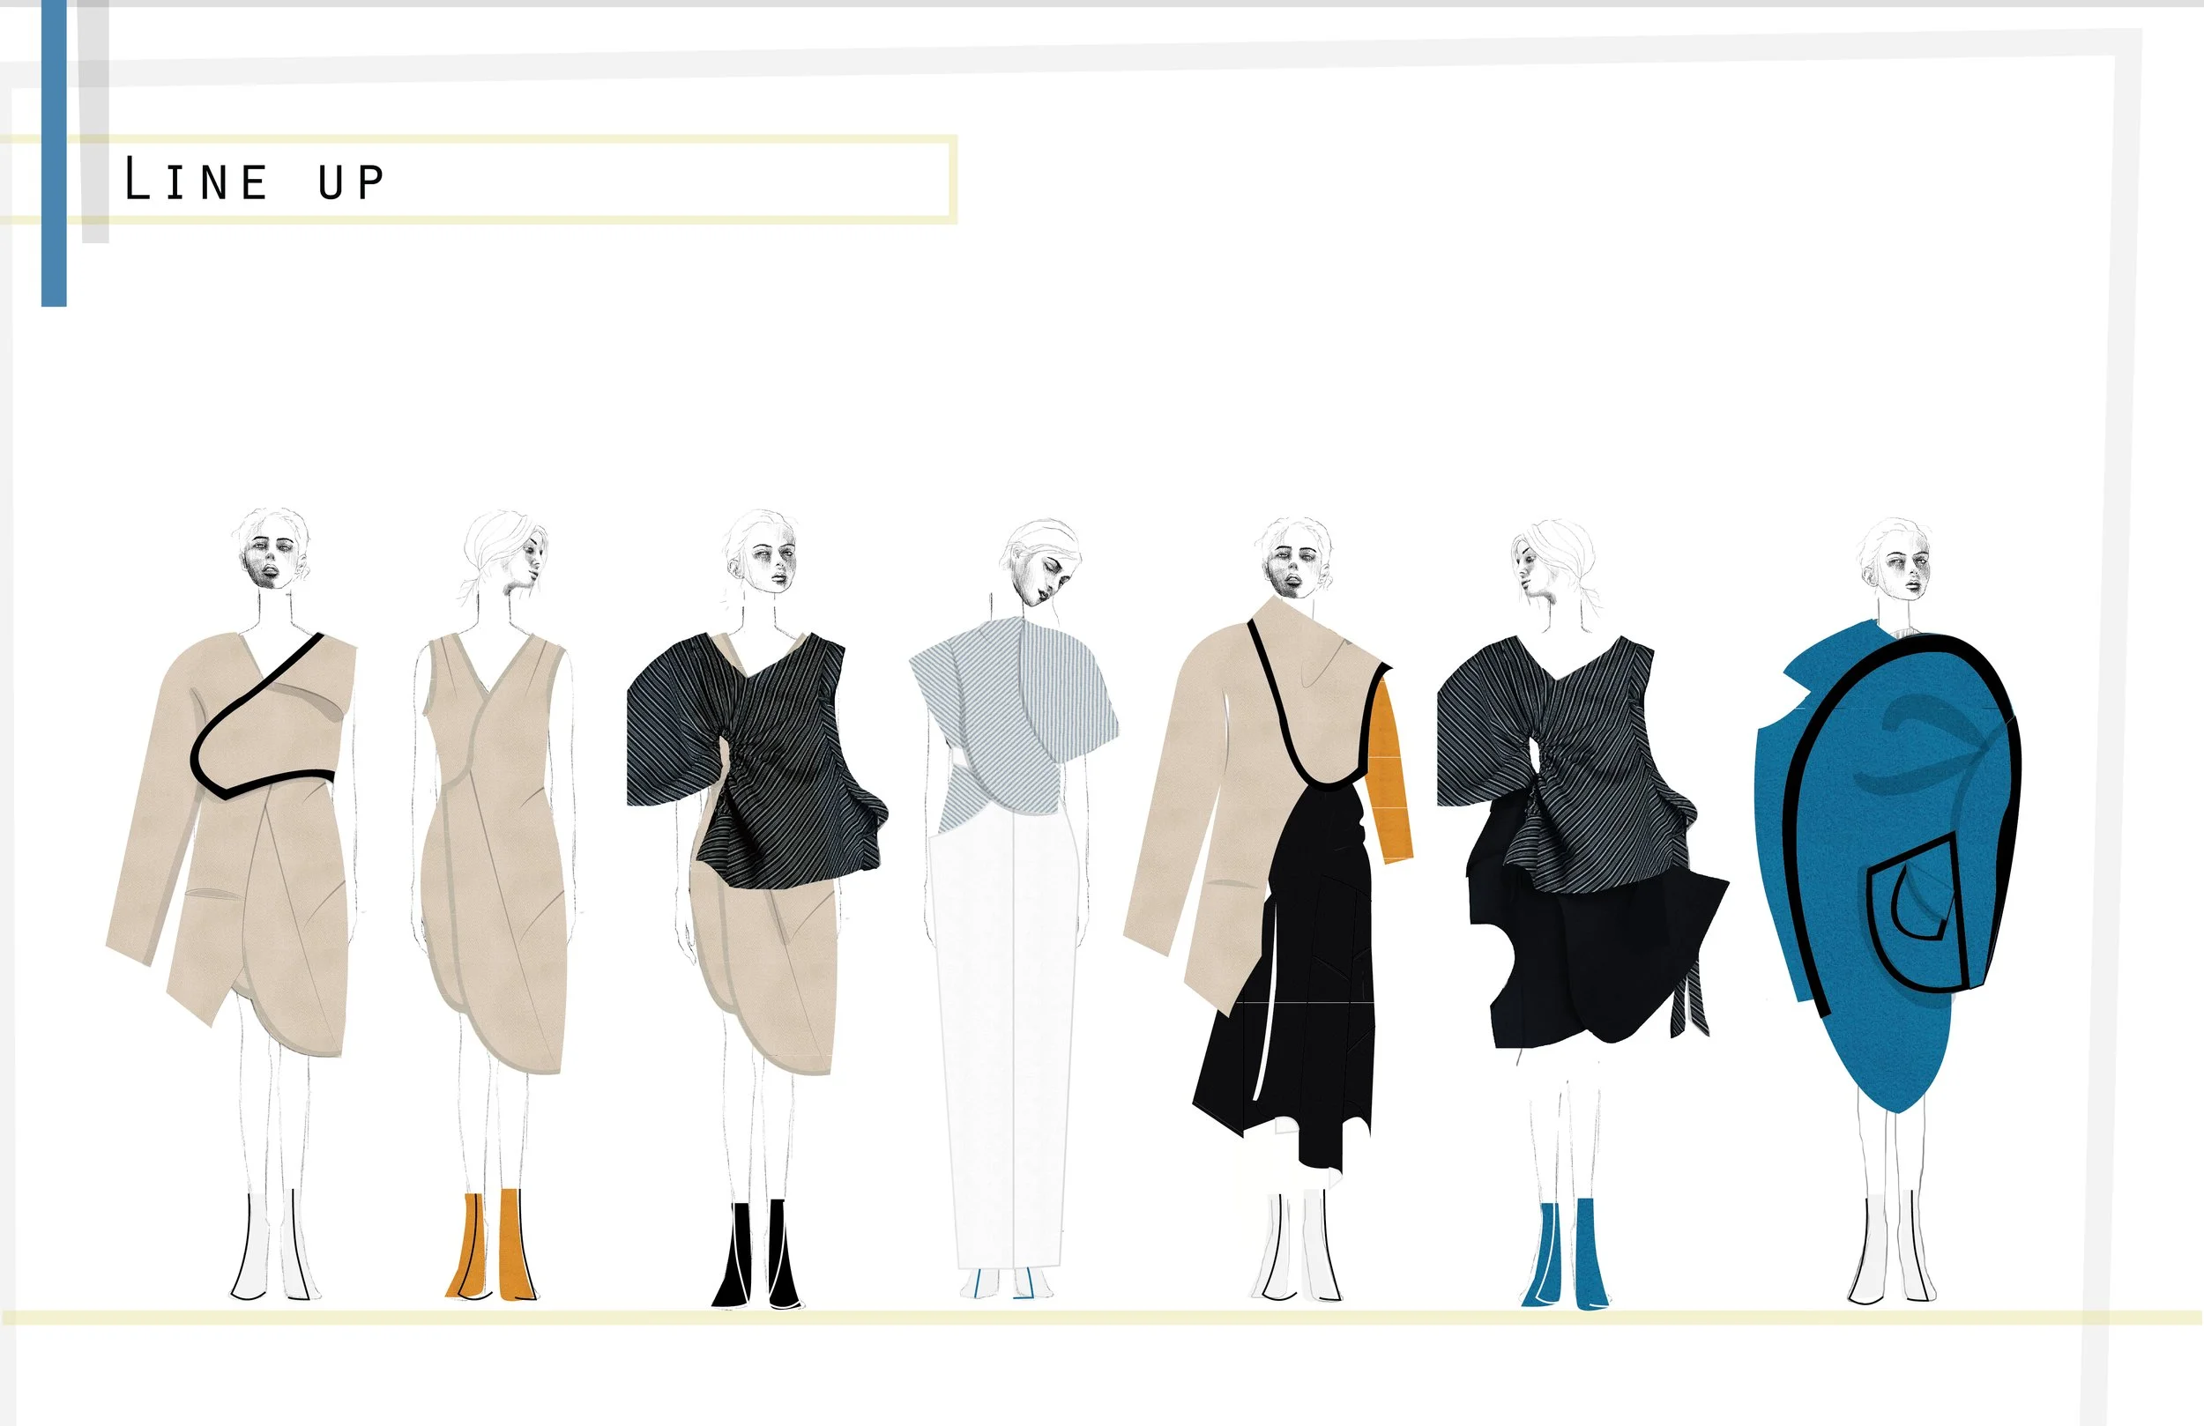Click the "Line up" title text

[x=255, y=180]
